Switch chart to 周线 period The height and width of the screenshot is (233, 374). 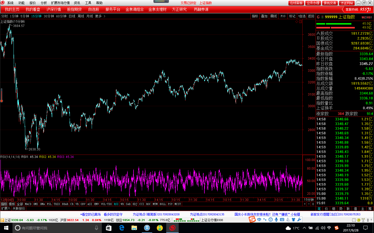click(x=81, y=16)
